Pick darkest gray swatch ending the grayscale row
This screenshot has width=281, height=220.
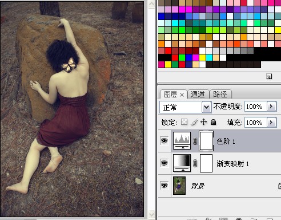click(250, 50)
